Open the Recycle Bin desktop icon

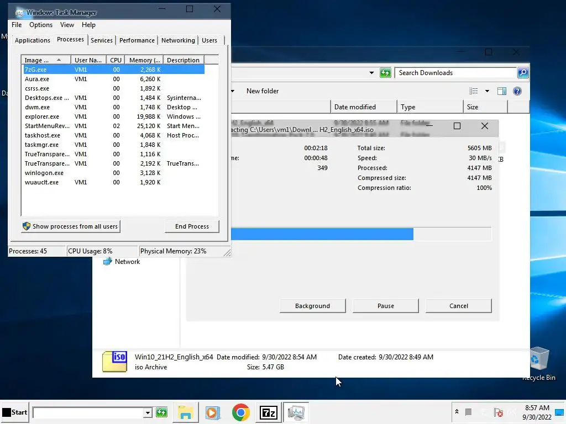pyautogui.click(x=539, y=363)
